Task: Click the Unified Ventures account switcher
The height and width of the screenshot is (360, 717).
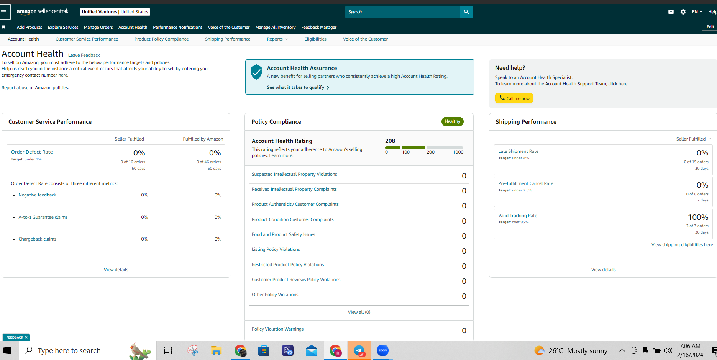Action: pyautogui.click(x=115, y=12)
